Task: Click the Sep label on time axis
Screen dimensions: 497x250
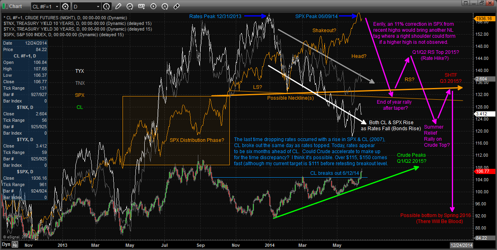Action: pyautogui.click(x=201, y=244)
